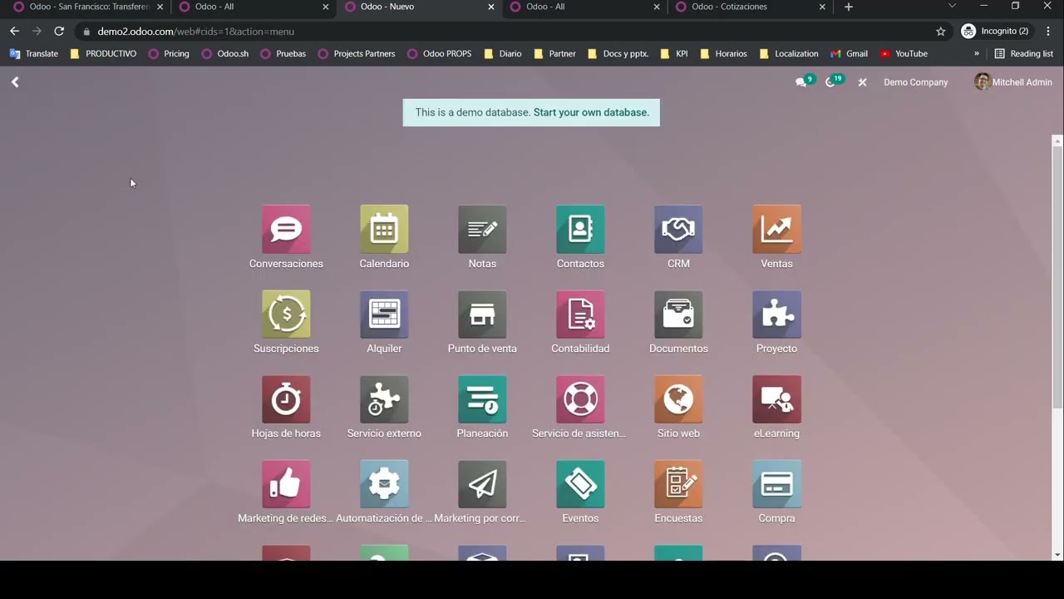This screenshot has width=1064, height=599.
Task: Open the Reading list
Action: (1024, 53)
